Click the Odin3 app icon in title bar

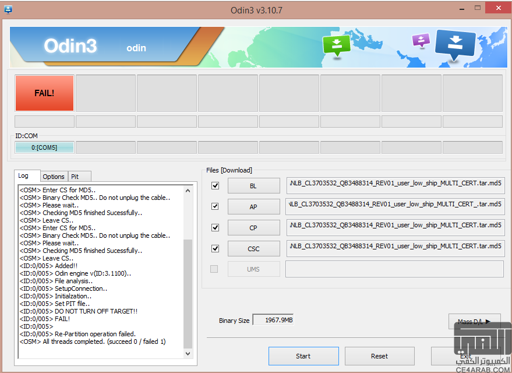coord(9,9)
